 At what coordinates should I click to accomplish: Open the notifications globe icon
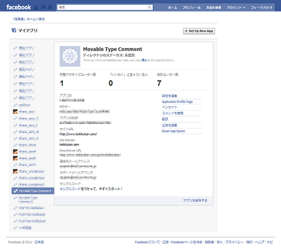click(x=50, y=7)
